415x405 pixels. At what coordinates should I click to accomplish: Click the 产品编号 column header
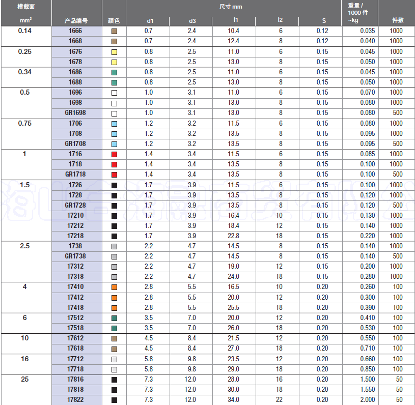point(76,21)
